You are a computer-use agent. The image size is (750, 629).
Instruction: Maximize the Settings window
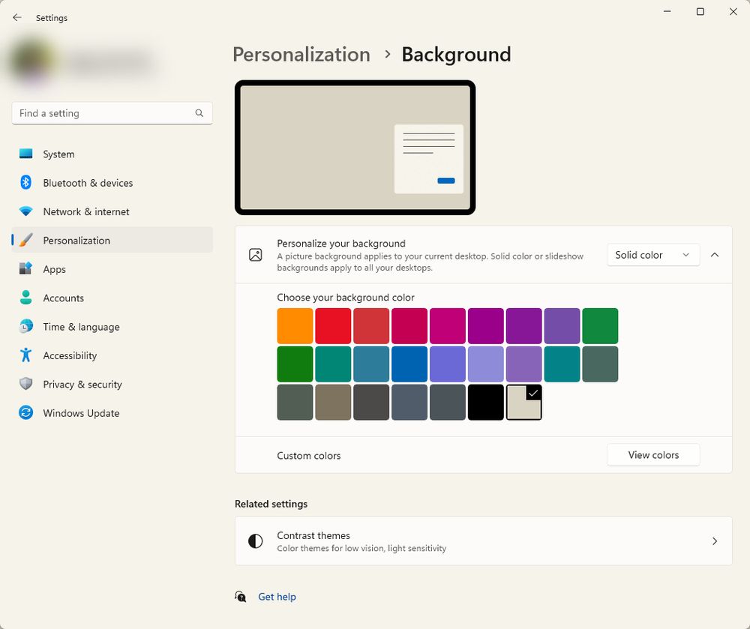point(700,11)
